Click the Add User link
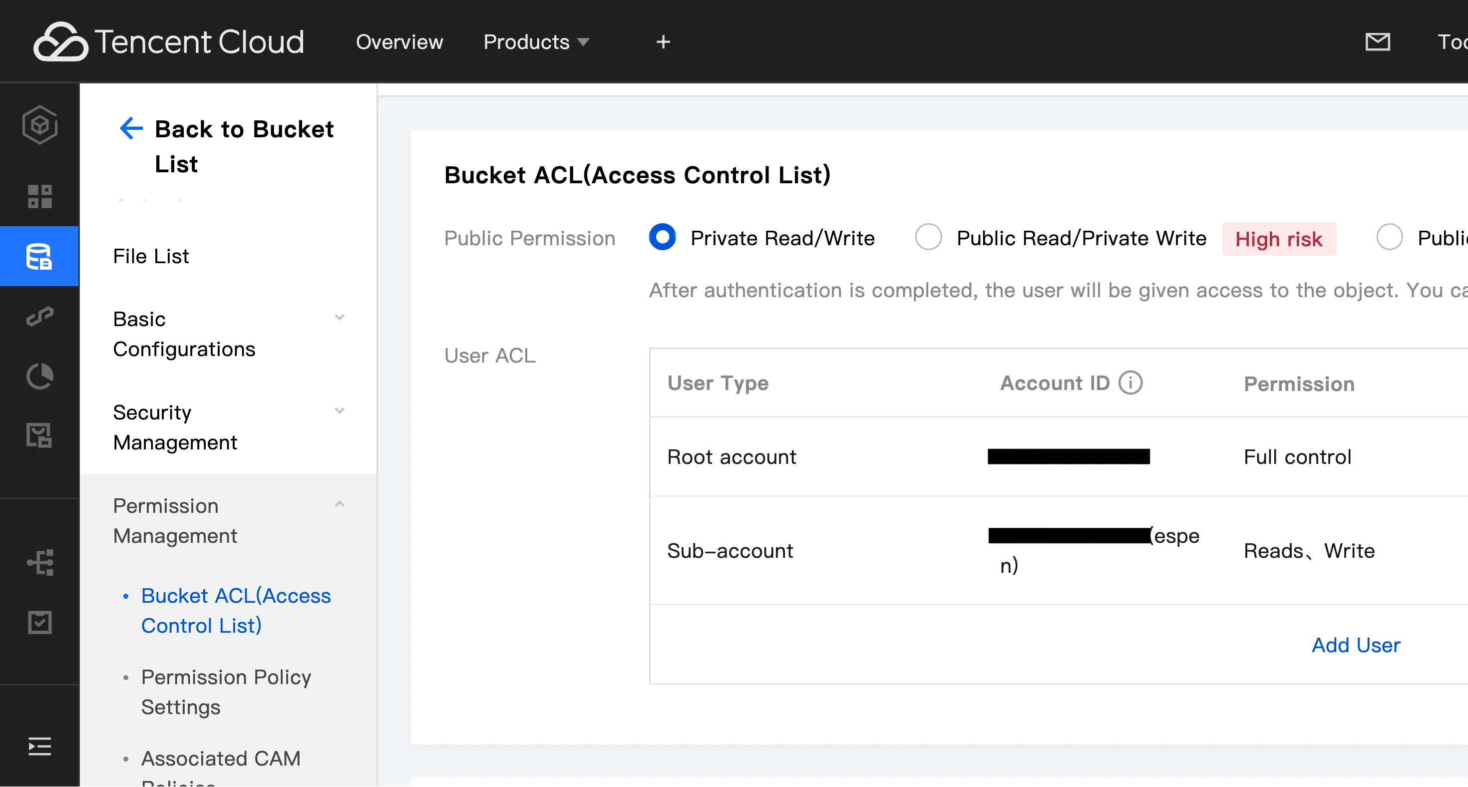The image size is (1468, 787). pos(1355,645)
